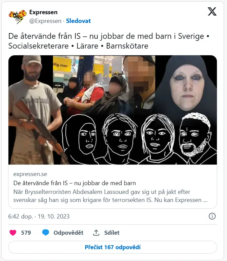This screenshot has height=261, width=227.
Task: Follow Expressen via Sledovat link
Action: (x=78, y=21)
